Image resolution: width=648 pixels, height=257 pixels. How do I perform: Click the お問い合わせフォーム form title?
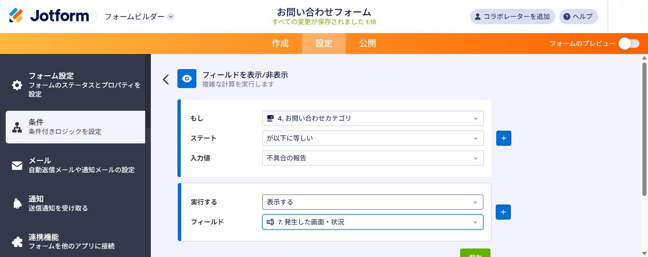point(324,12)
